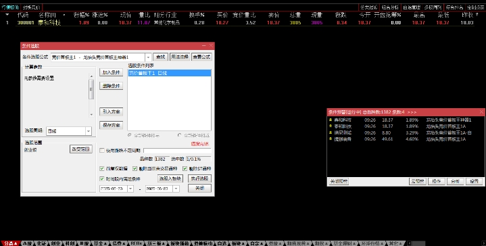Image resolution: width=486 pixels, height=246 pixels.
Task: Open the start date picker dropdown
Action: click(130, 189)
